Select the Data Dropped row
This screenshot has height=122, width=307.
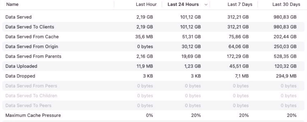[153, 76]
